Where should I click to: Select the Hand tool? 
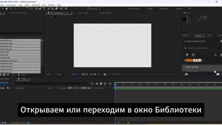(7, 9)
